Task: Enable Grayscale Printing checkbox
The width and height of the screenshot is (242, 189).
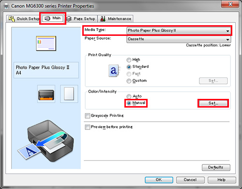Action: (x=88, y=116)
